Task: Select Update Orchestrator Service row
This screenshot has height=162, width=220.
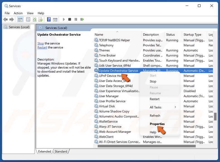Action: (153, 70)
